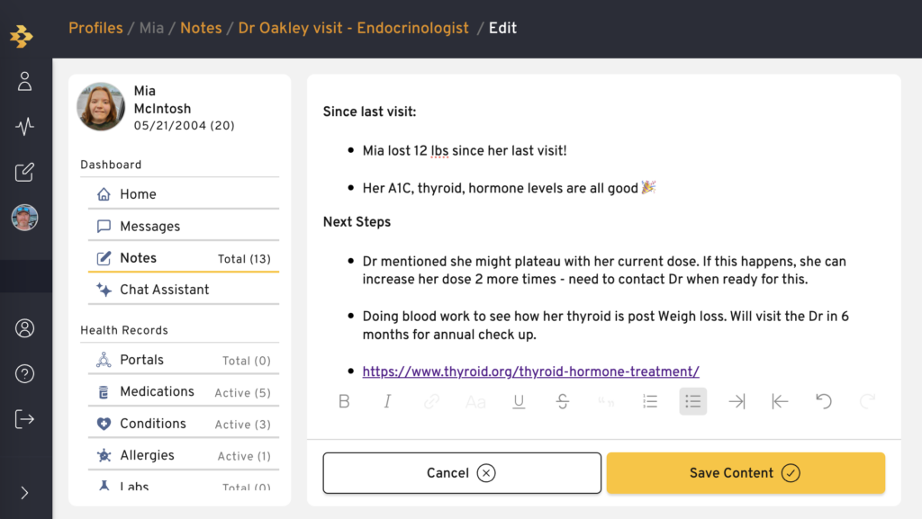
Task: Click Mia McIntosh's profile photo
Action: 101,106
